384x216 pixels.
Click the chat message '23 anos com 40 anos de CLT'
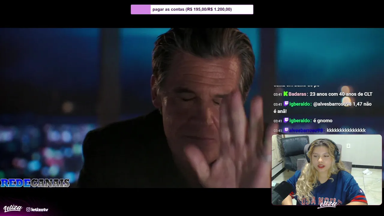click(341, 94)
